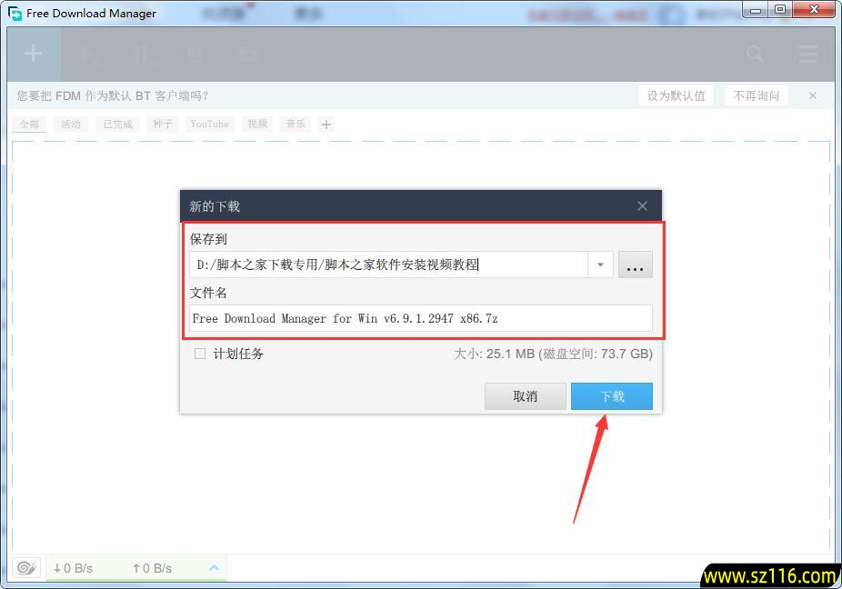Click 设为默认值 in the notification bar
This screenshot has height=589, width=842.
pos(676,95)
